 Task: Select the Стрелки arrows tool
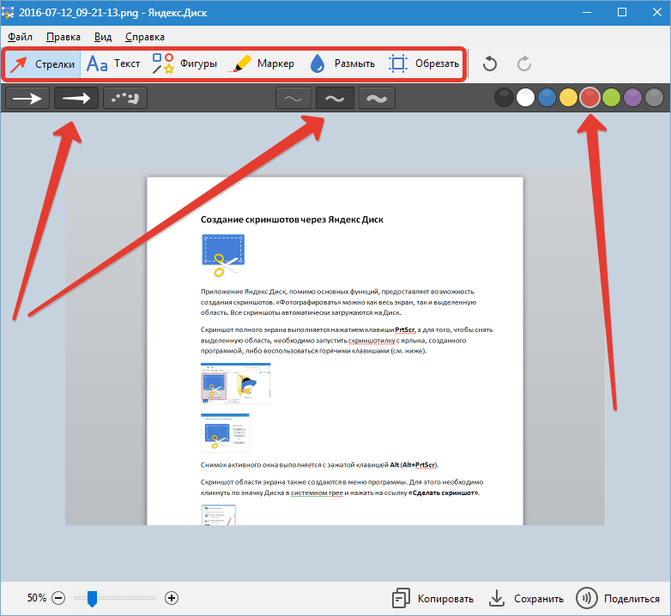click(43, 64)
